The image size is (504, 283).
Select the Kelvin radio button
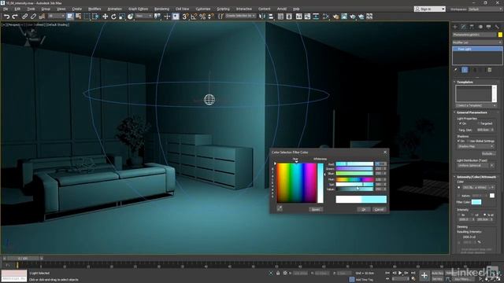(459, 196)
